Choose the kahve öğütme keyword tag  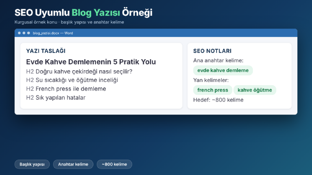click(x=255, y=90)
